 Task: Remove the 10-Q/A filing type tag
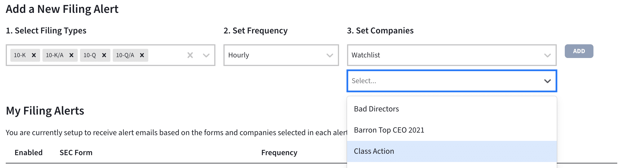[x=142, y=55]
